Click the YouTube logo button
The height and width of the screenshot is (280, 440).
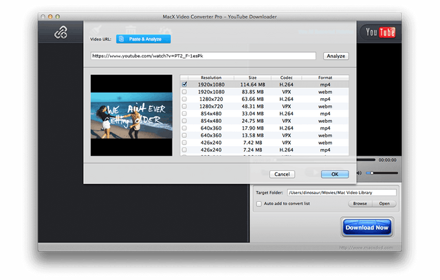pyautogui.click(x=378, y=32)
